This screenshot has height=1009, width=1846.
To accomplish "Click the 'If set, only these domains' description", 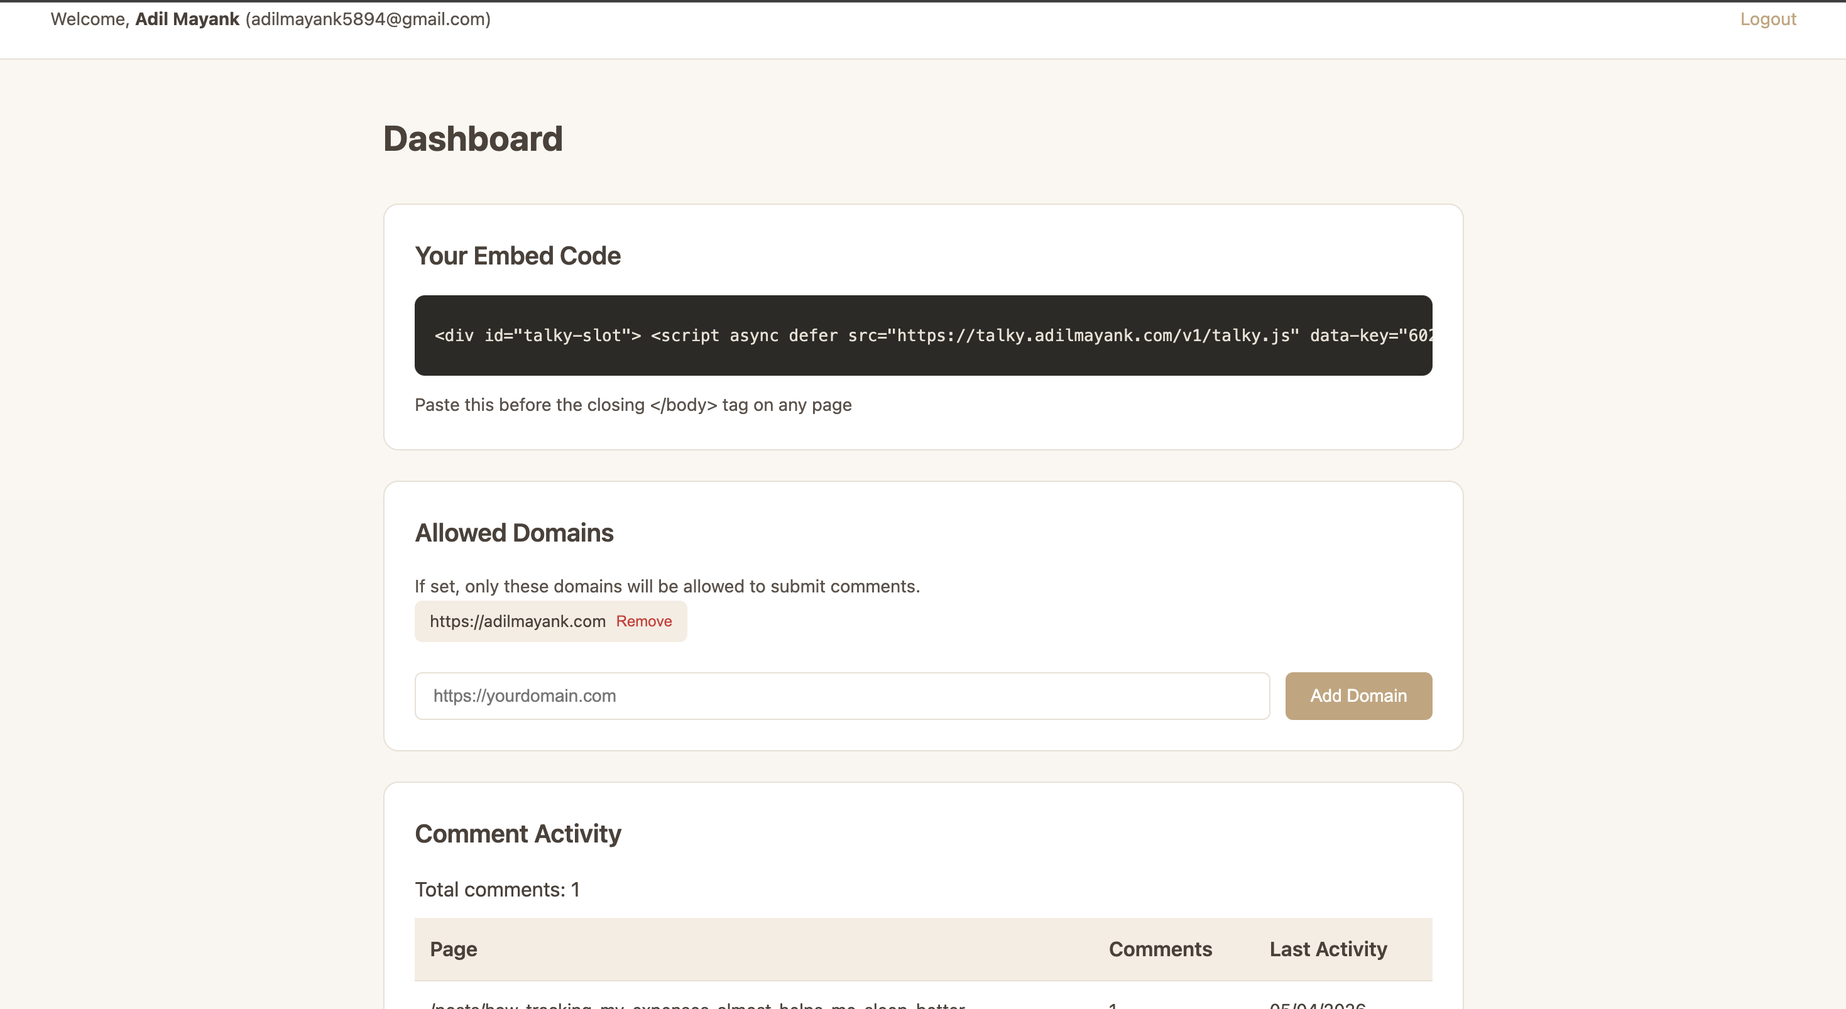I will tap(667, 586).
